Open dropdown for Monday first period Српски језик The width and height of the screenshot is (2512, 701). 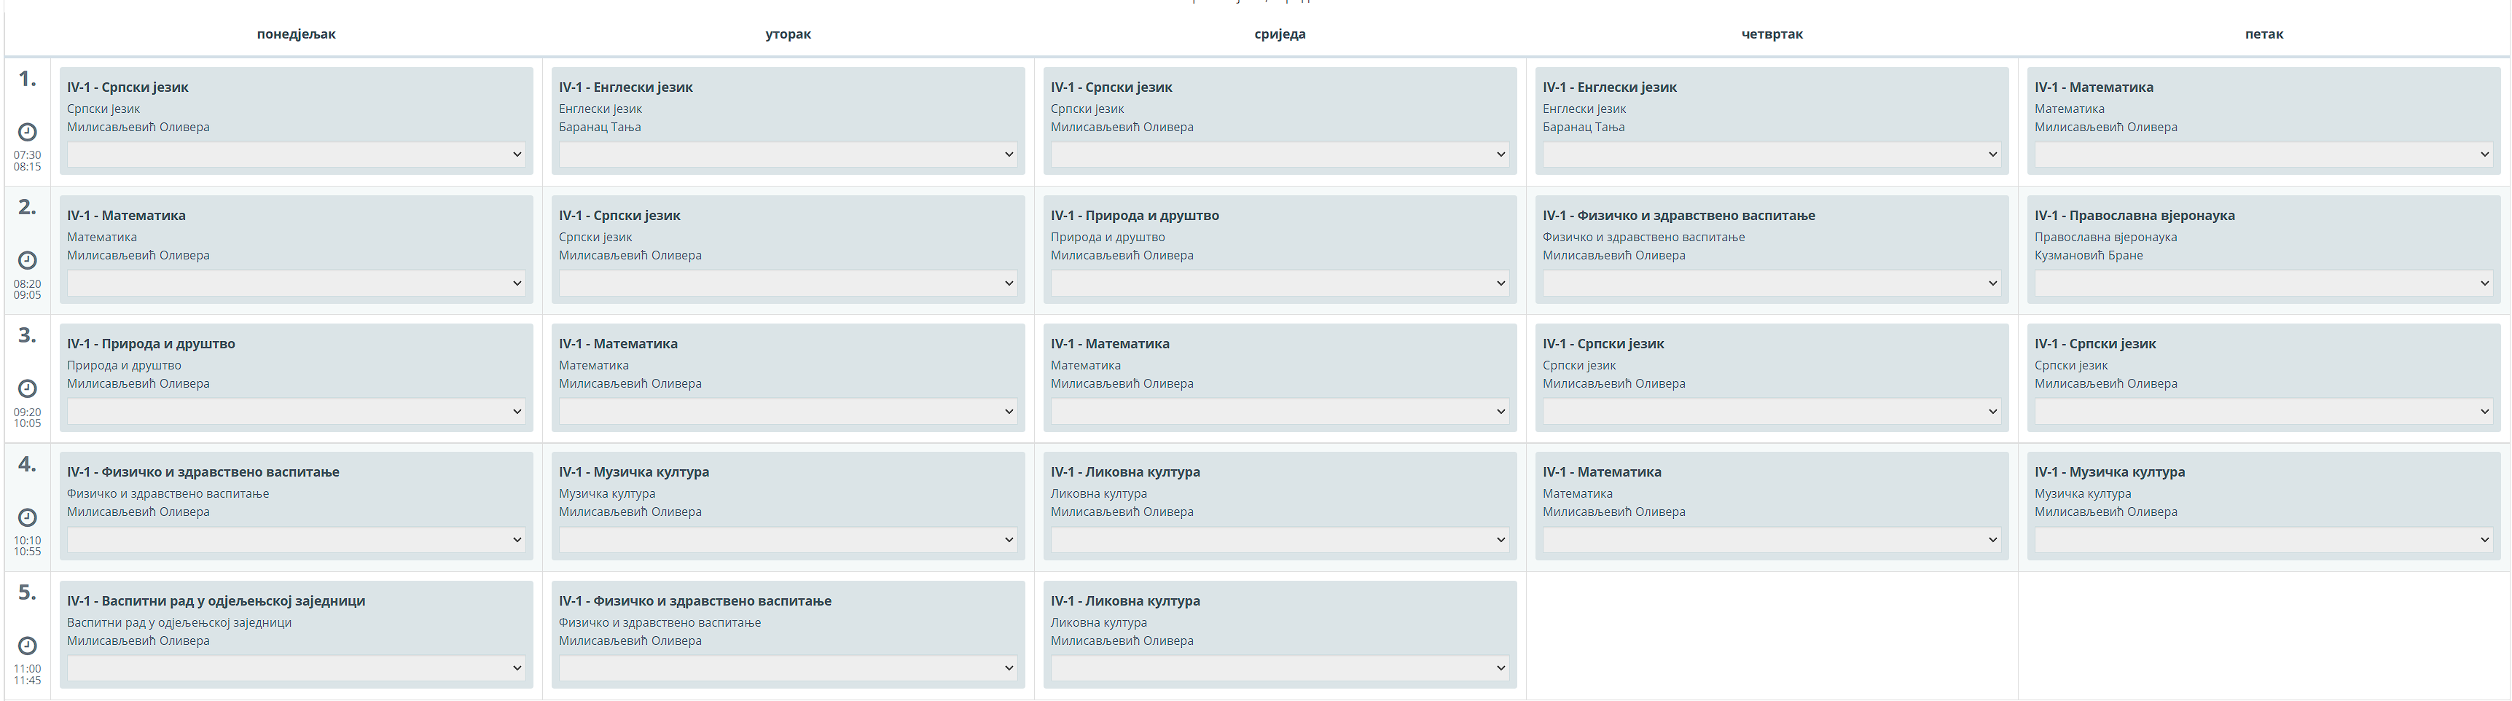295,154
